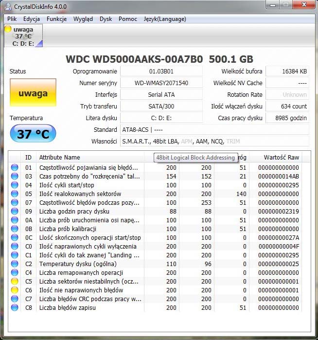Click the ATA8-ACS standard field
The width and height of the screenshot is (318, 340).
coord(214,130)
